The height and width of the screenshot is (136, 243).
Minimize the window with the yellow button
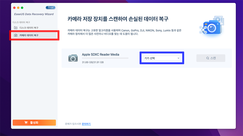coord(18,8)
